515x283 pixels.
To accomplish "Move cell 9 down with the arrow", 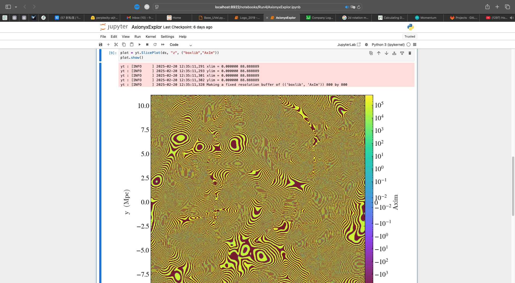I will (x=387, y=53).
